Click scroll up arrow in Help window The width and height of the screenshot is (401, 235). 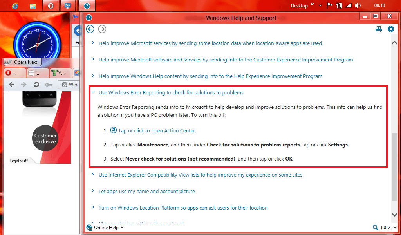(x=395, y=43)
